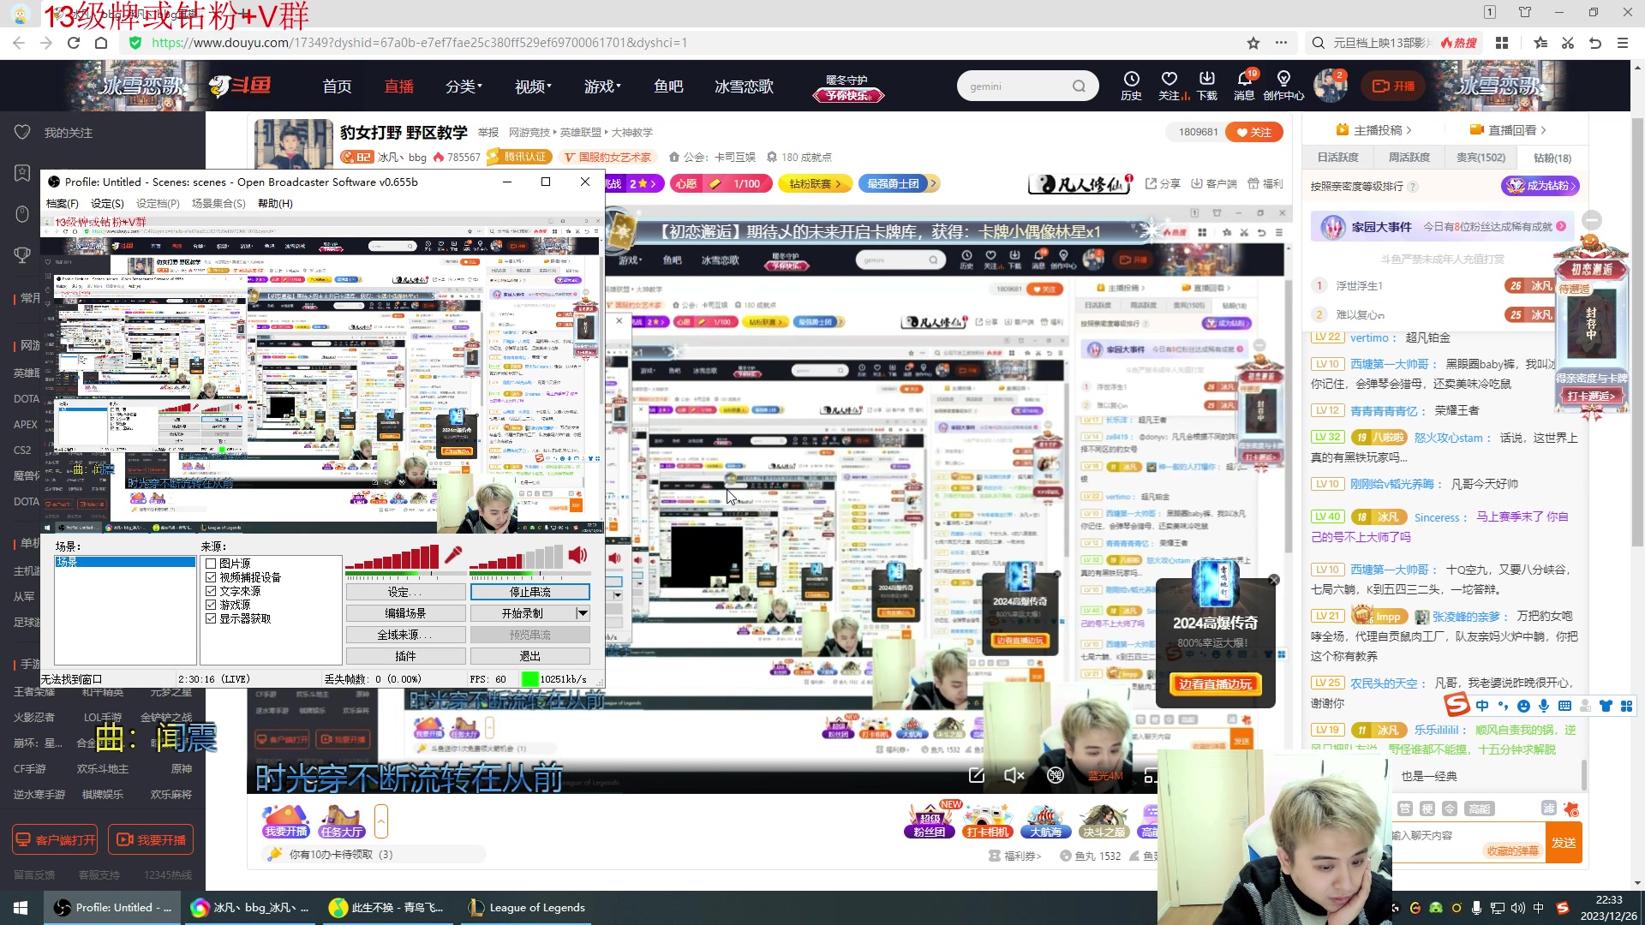Image resolution: width=1645 pixels, height=925 pixels.
Task: Click the 任务大厅 icon below player
Action: (342, 821)
